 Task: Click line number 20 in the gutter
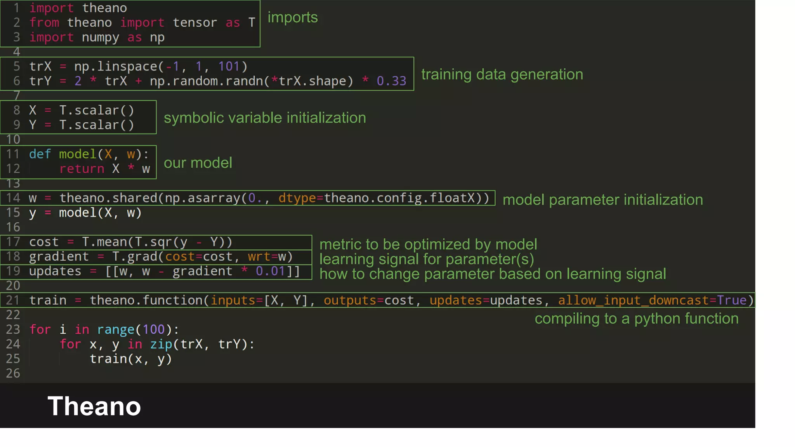(x=13, y=286)
